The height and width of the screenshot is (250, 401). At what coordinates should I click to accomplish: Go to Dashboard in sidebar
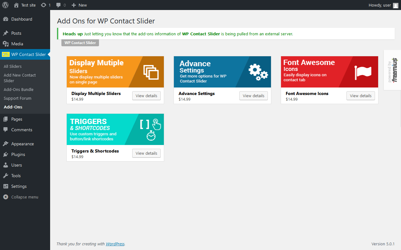coord(25,19)
